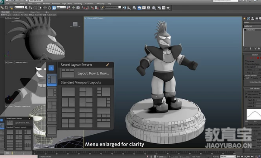261x158 pixels.
Task: Activate the Select and Move tool
Action: coord(45,8)
